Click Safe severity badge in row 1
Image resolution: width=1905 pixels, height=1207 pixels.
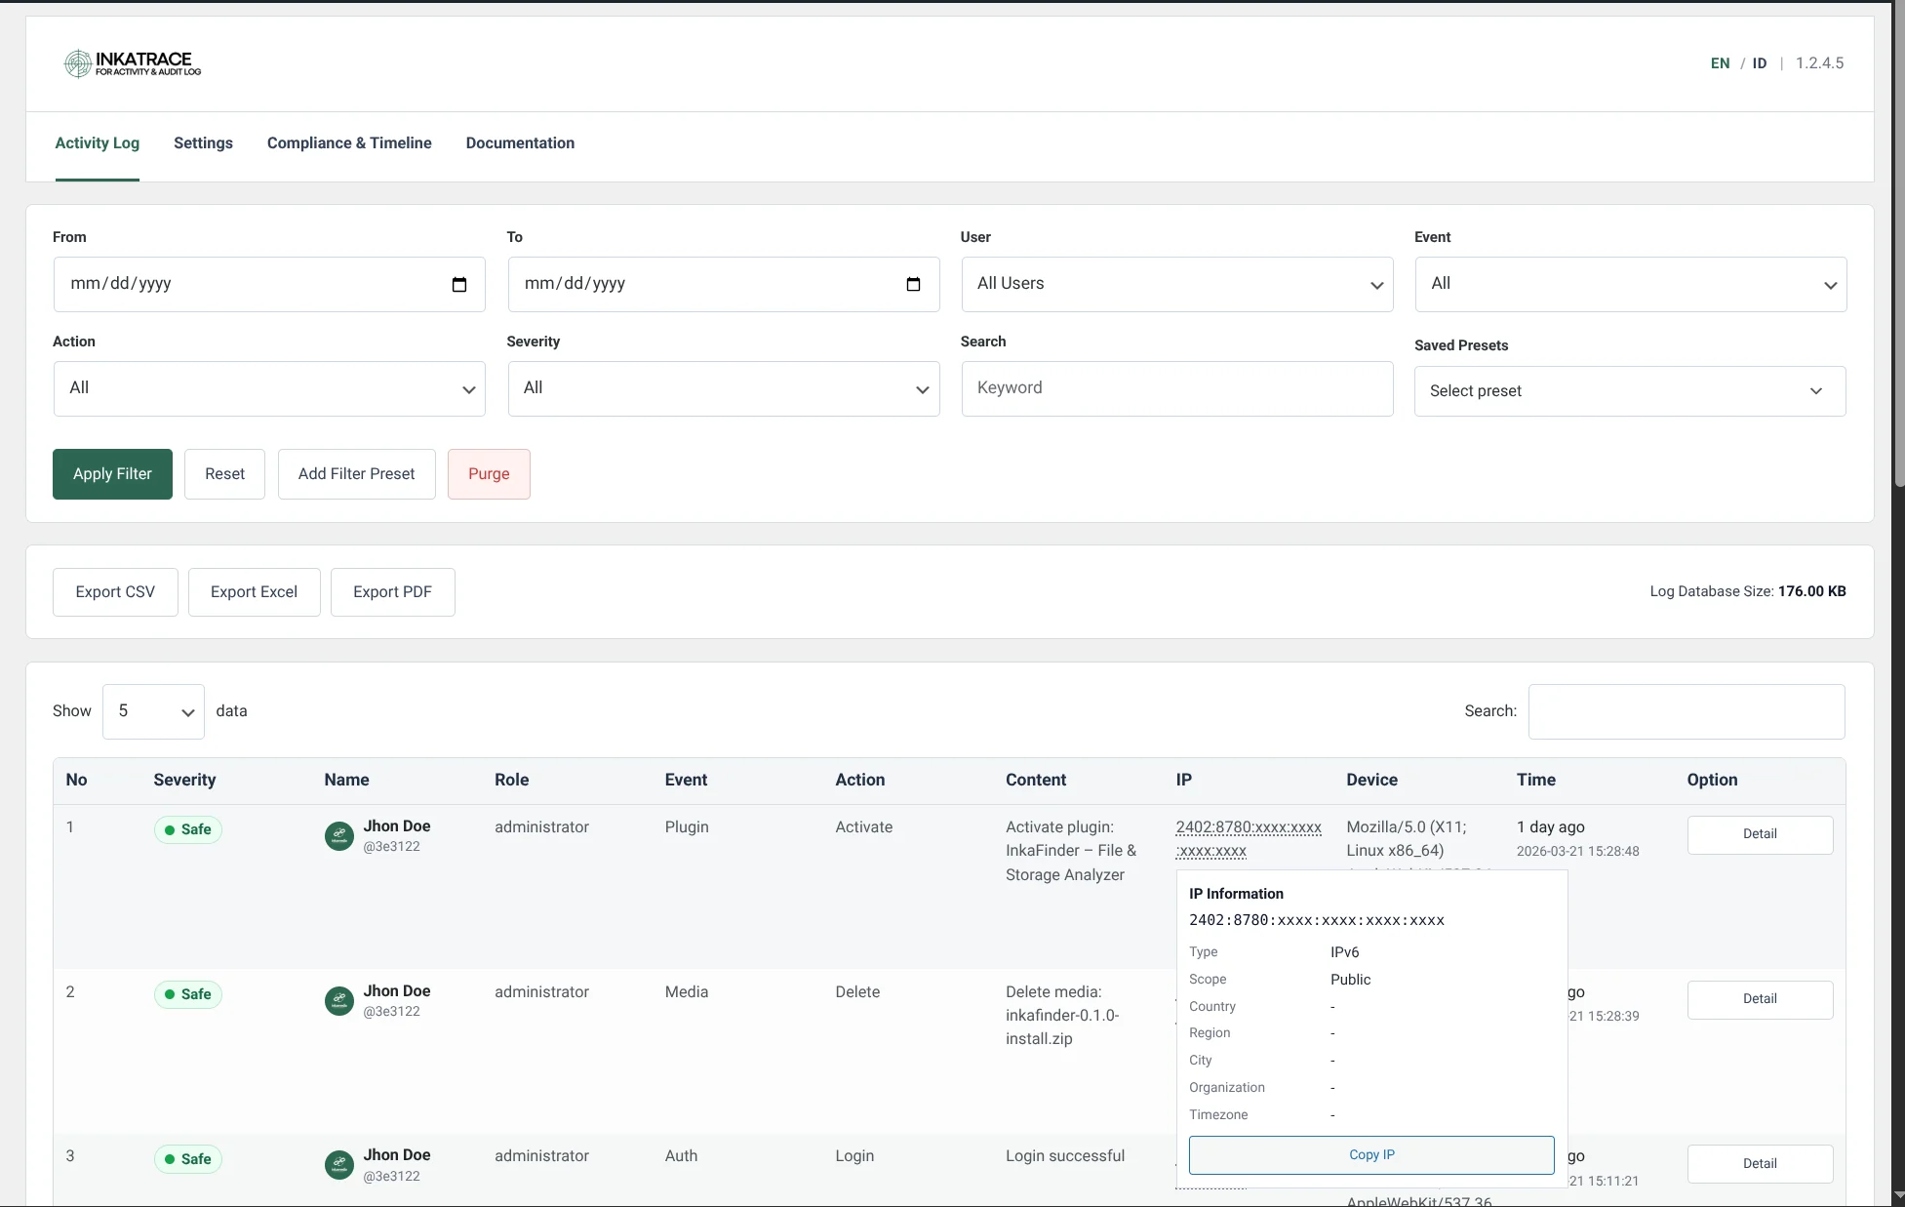click(x=188, y=830)
